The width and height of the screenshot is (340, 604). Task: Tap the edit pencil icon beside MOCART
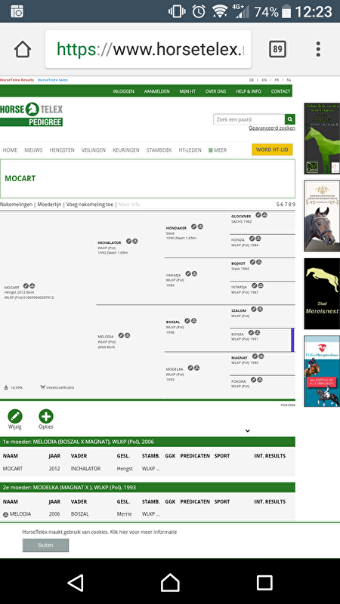point(26,286)
